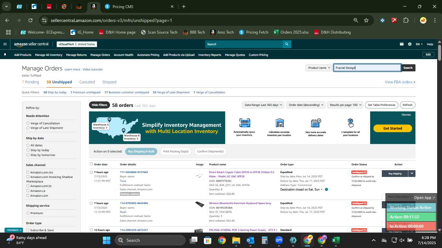
Task: Click the Get Started banner button
Action: pos(392,128)
